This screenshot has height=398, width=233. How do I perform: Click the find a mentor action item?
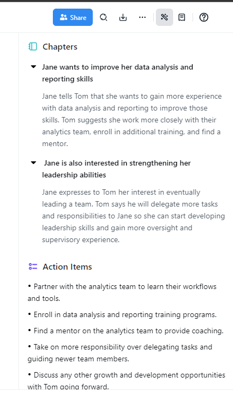point(125,331)
